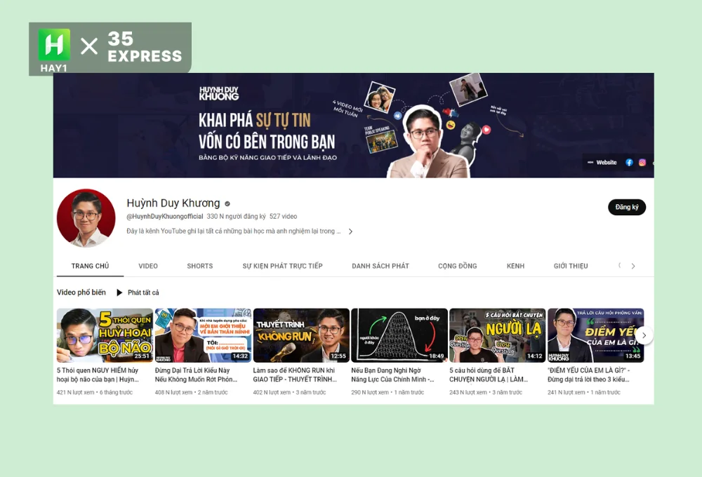Subscribe using the Đăng ký button
702x477 pixels.
tap(627, 207)
